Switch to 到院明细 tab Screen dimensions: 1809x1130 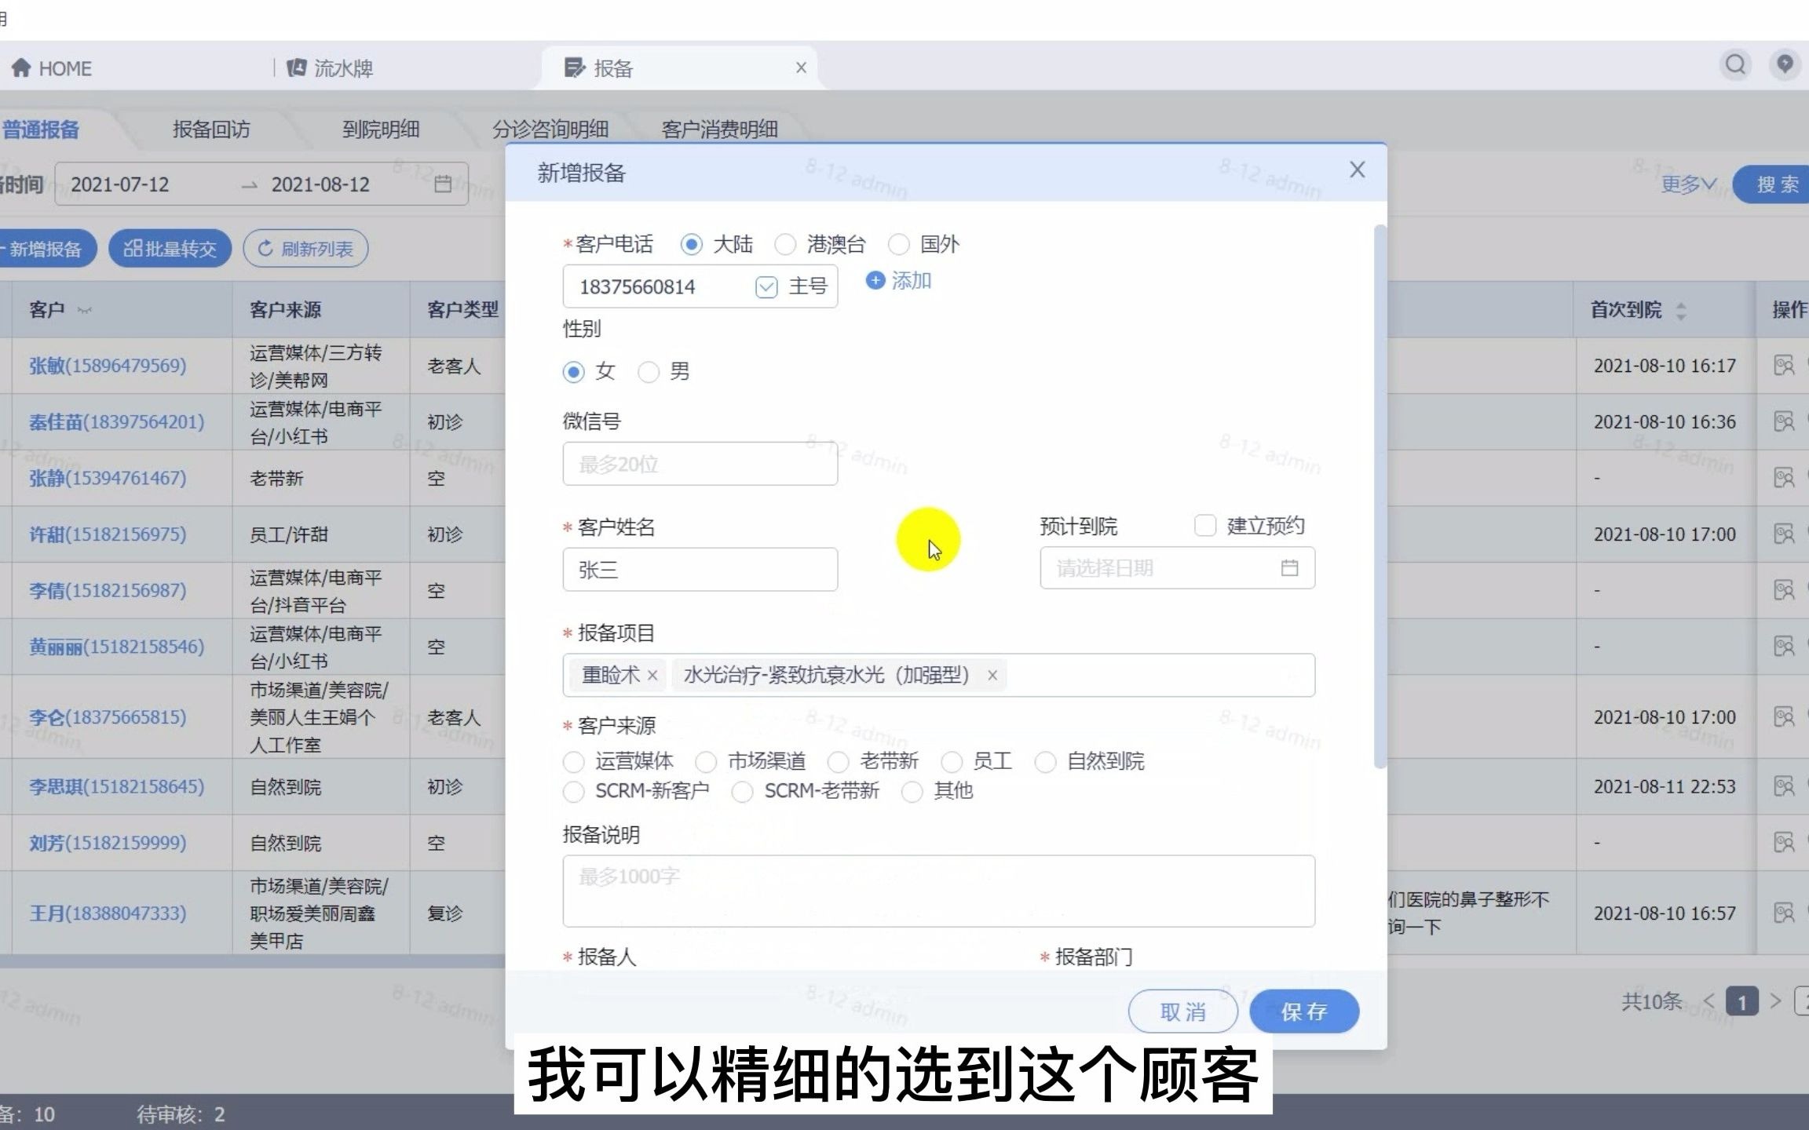coord(381,129)
